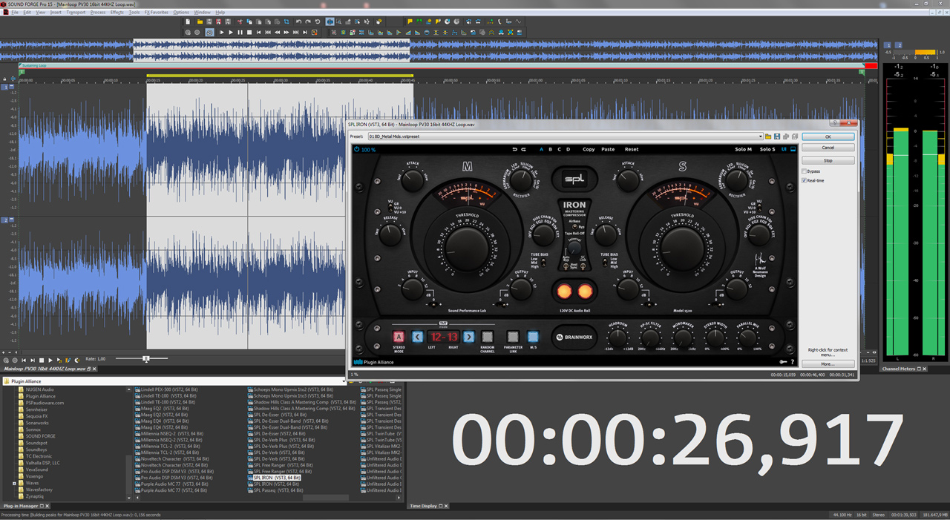
Task: Open the Preset dropdown in SPL IRON dialog
Action: click(761, 136)
